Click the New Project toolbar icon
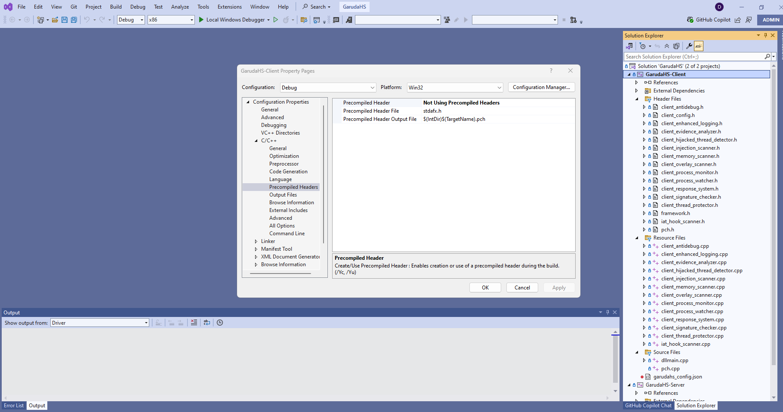 pyautogui.click(x=40, y=20)
